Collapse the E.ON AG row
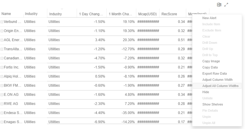The image size is (245, 129). coord(2,95)
